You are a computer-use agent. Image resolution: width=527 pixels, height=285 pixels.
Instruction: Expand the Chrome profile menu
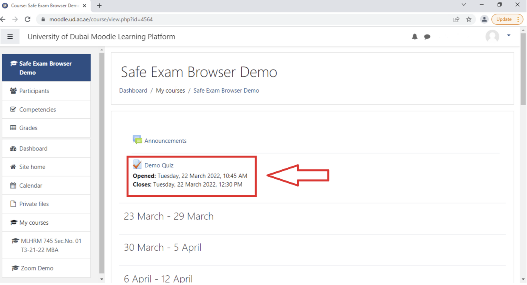(484, 19)
